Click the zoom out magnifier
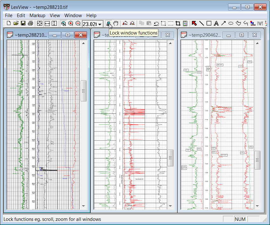Screen dimensions: 270x225 [78, 23]
